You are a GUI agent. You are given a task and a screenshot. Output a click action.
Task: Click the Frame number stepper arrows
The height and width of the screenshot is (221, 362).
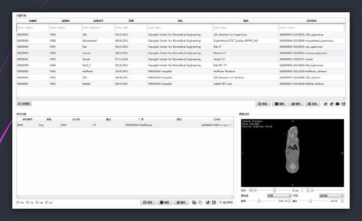tap(308, 190)
